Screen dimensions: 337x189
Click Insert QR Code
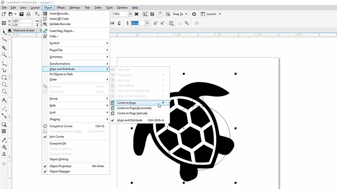(60, 19)
